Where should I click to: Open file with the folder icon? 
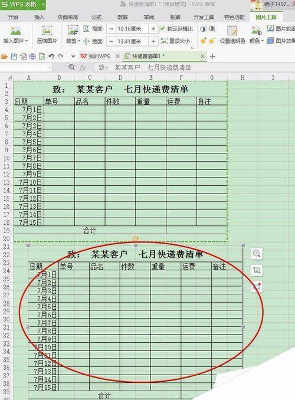coord(4,57)
